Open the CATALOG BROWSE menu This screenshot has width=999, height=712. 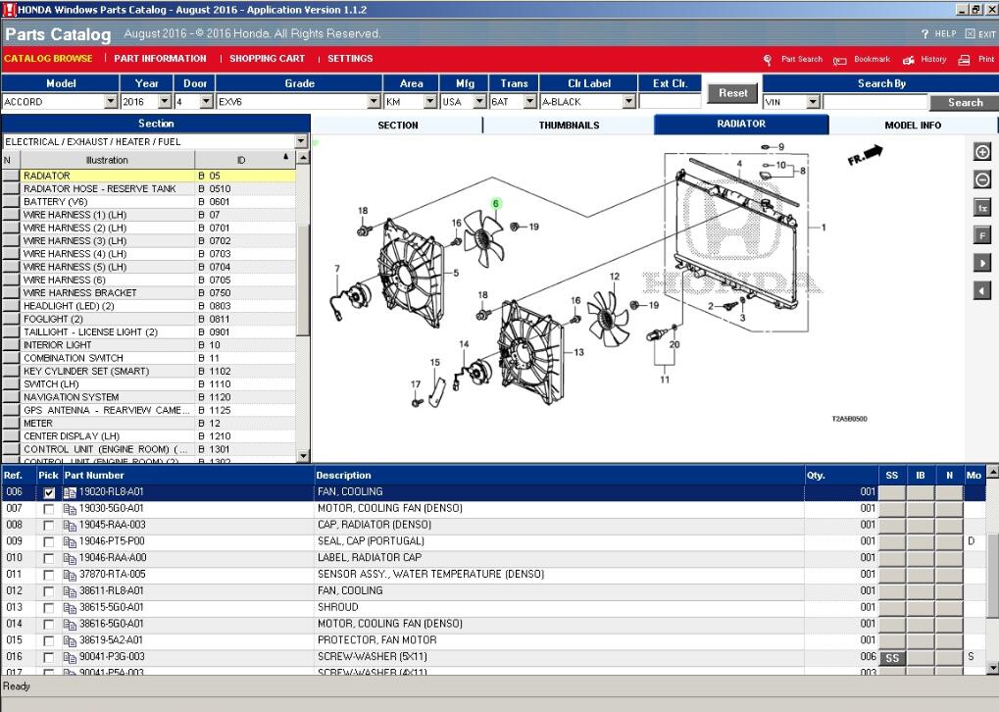(48, 59)
